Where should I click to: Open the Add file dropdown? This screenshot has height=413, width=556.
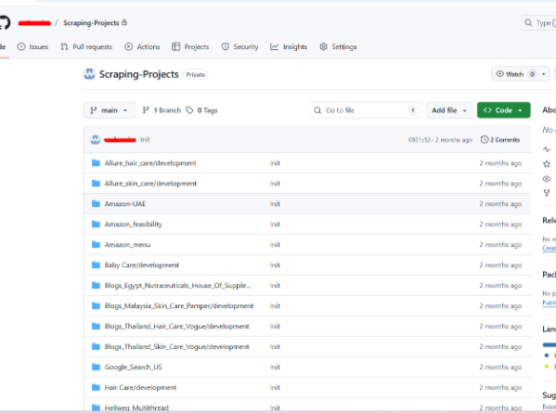pos(449,110)
